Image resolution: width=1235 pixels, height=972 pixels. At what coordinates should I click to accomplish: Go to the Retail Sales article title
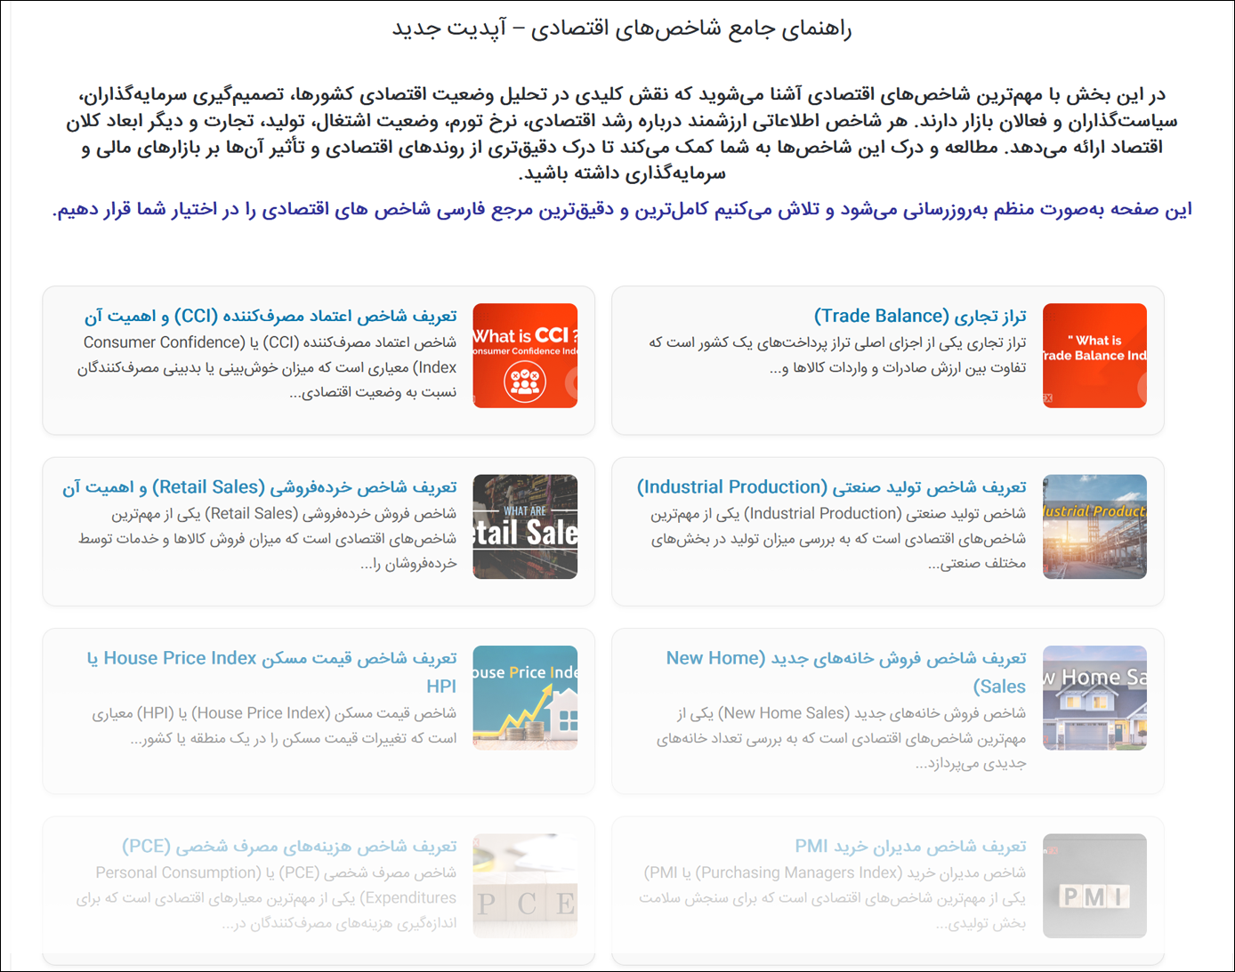click(259, 487)
